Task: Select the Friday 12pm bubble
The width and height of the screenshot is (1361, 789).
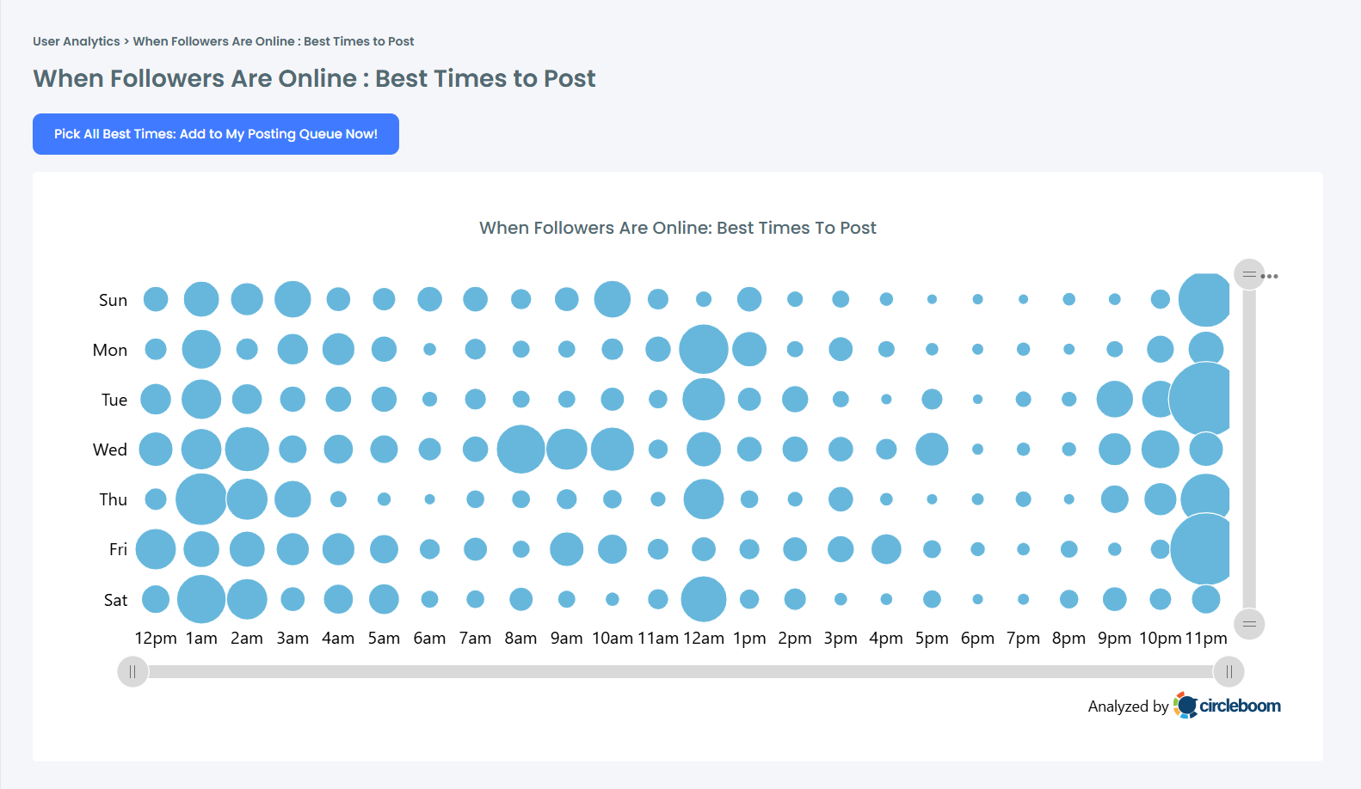Action: [156, 549]
